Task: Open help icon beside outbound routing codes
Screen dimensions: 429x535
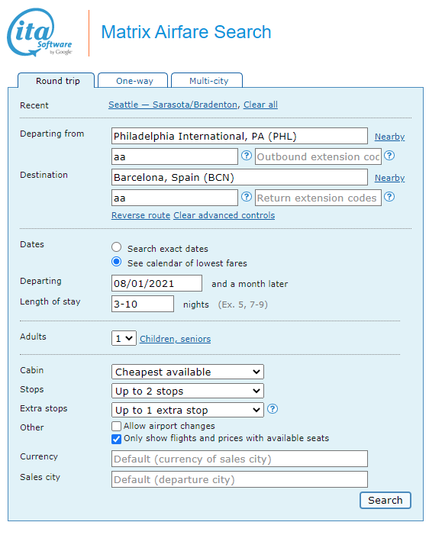Action: (247, 156)
